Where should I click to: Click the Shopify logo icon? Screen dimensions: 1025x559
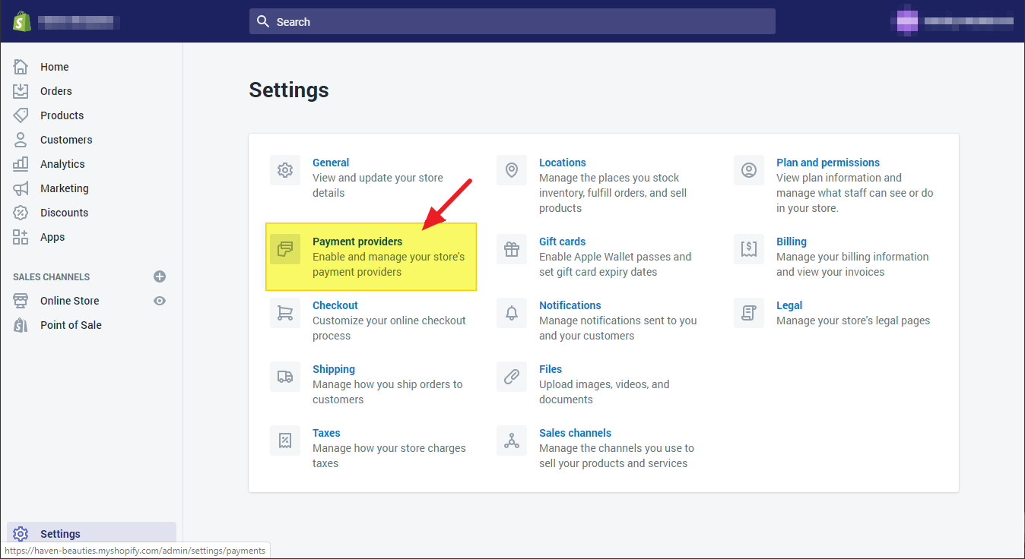tap(21, 21)
